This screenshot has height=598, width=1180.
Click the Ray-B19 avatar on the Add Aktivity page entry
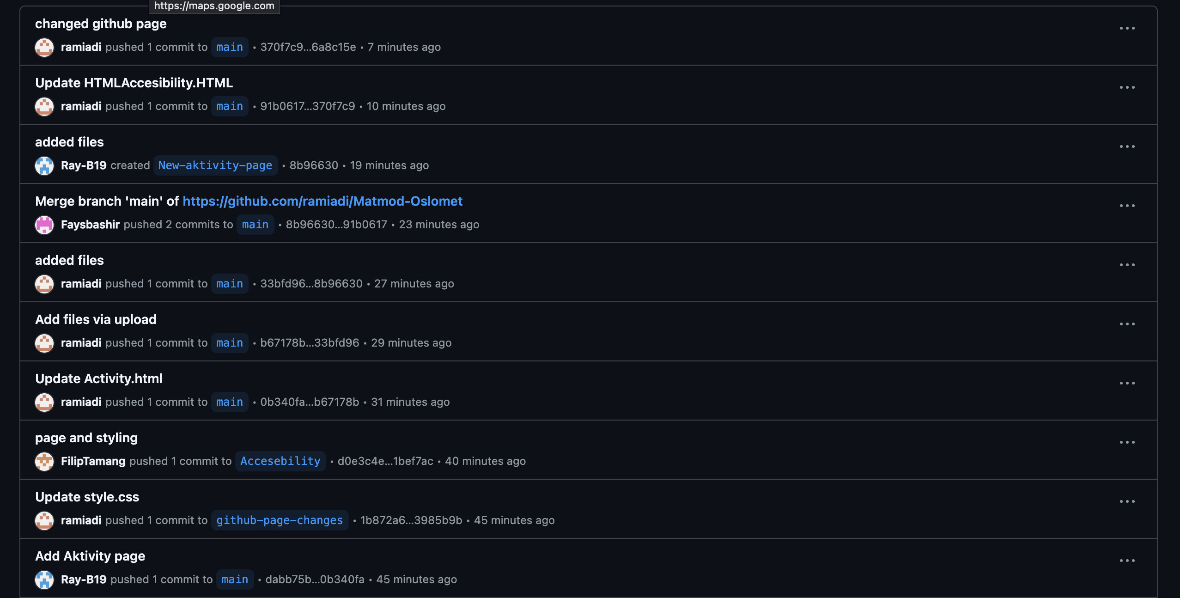tap(44, 580)
